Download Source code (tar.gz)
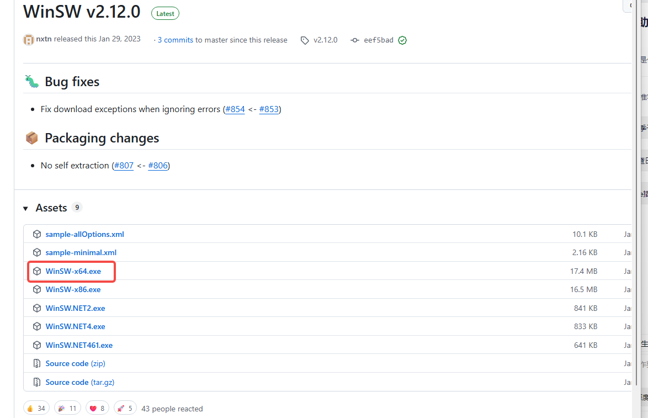 click(80, 382)
